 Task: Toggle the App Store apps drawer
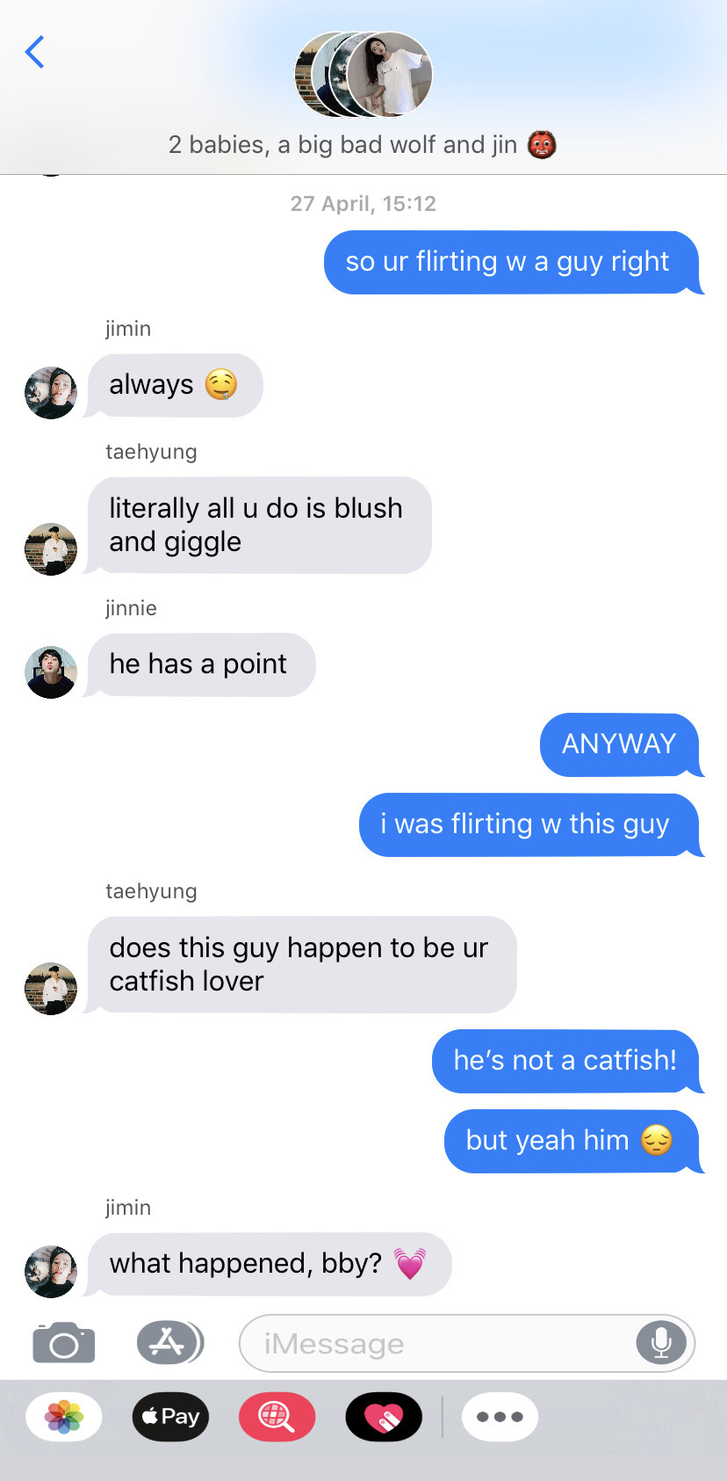[x=170, y=1342]
